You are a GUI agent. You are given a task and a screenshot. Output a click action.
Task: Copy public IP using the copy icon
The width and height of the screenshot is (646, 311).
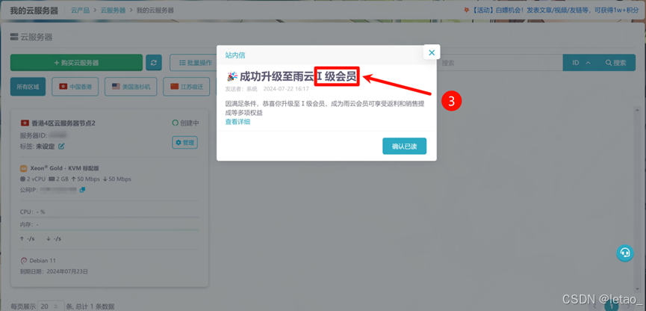[x=82, y=190]
